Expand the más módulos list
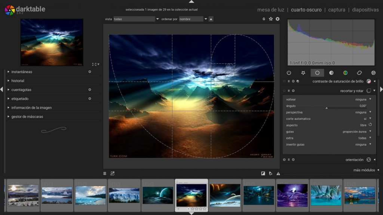Image resolution: width=383 pixels, height=215 pixels. [x=366, y=170]
